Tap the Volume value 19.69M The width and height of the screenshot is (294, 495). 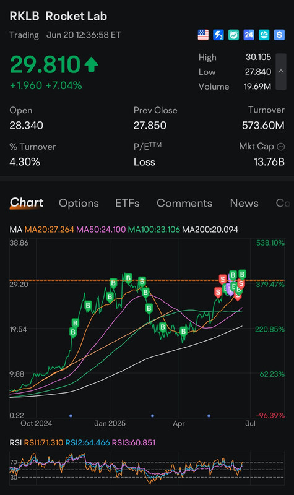click(x=257, y=87)
